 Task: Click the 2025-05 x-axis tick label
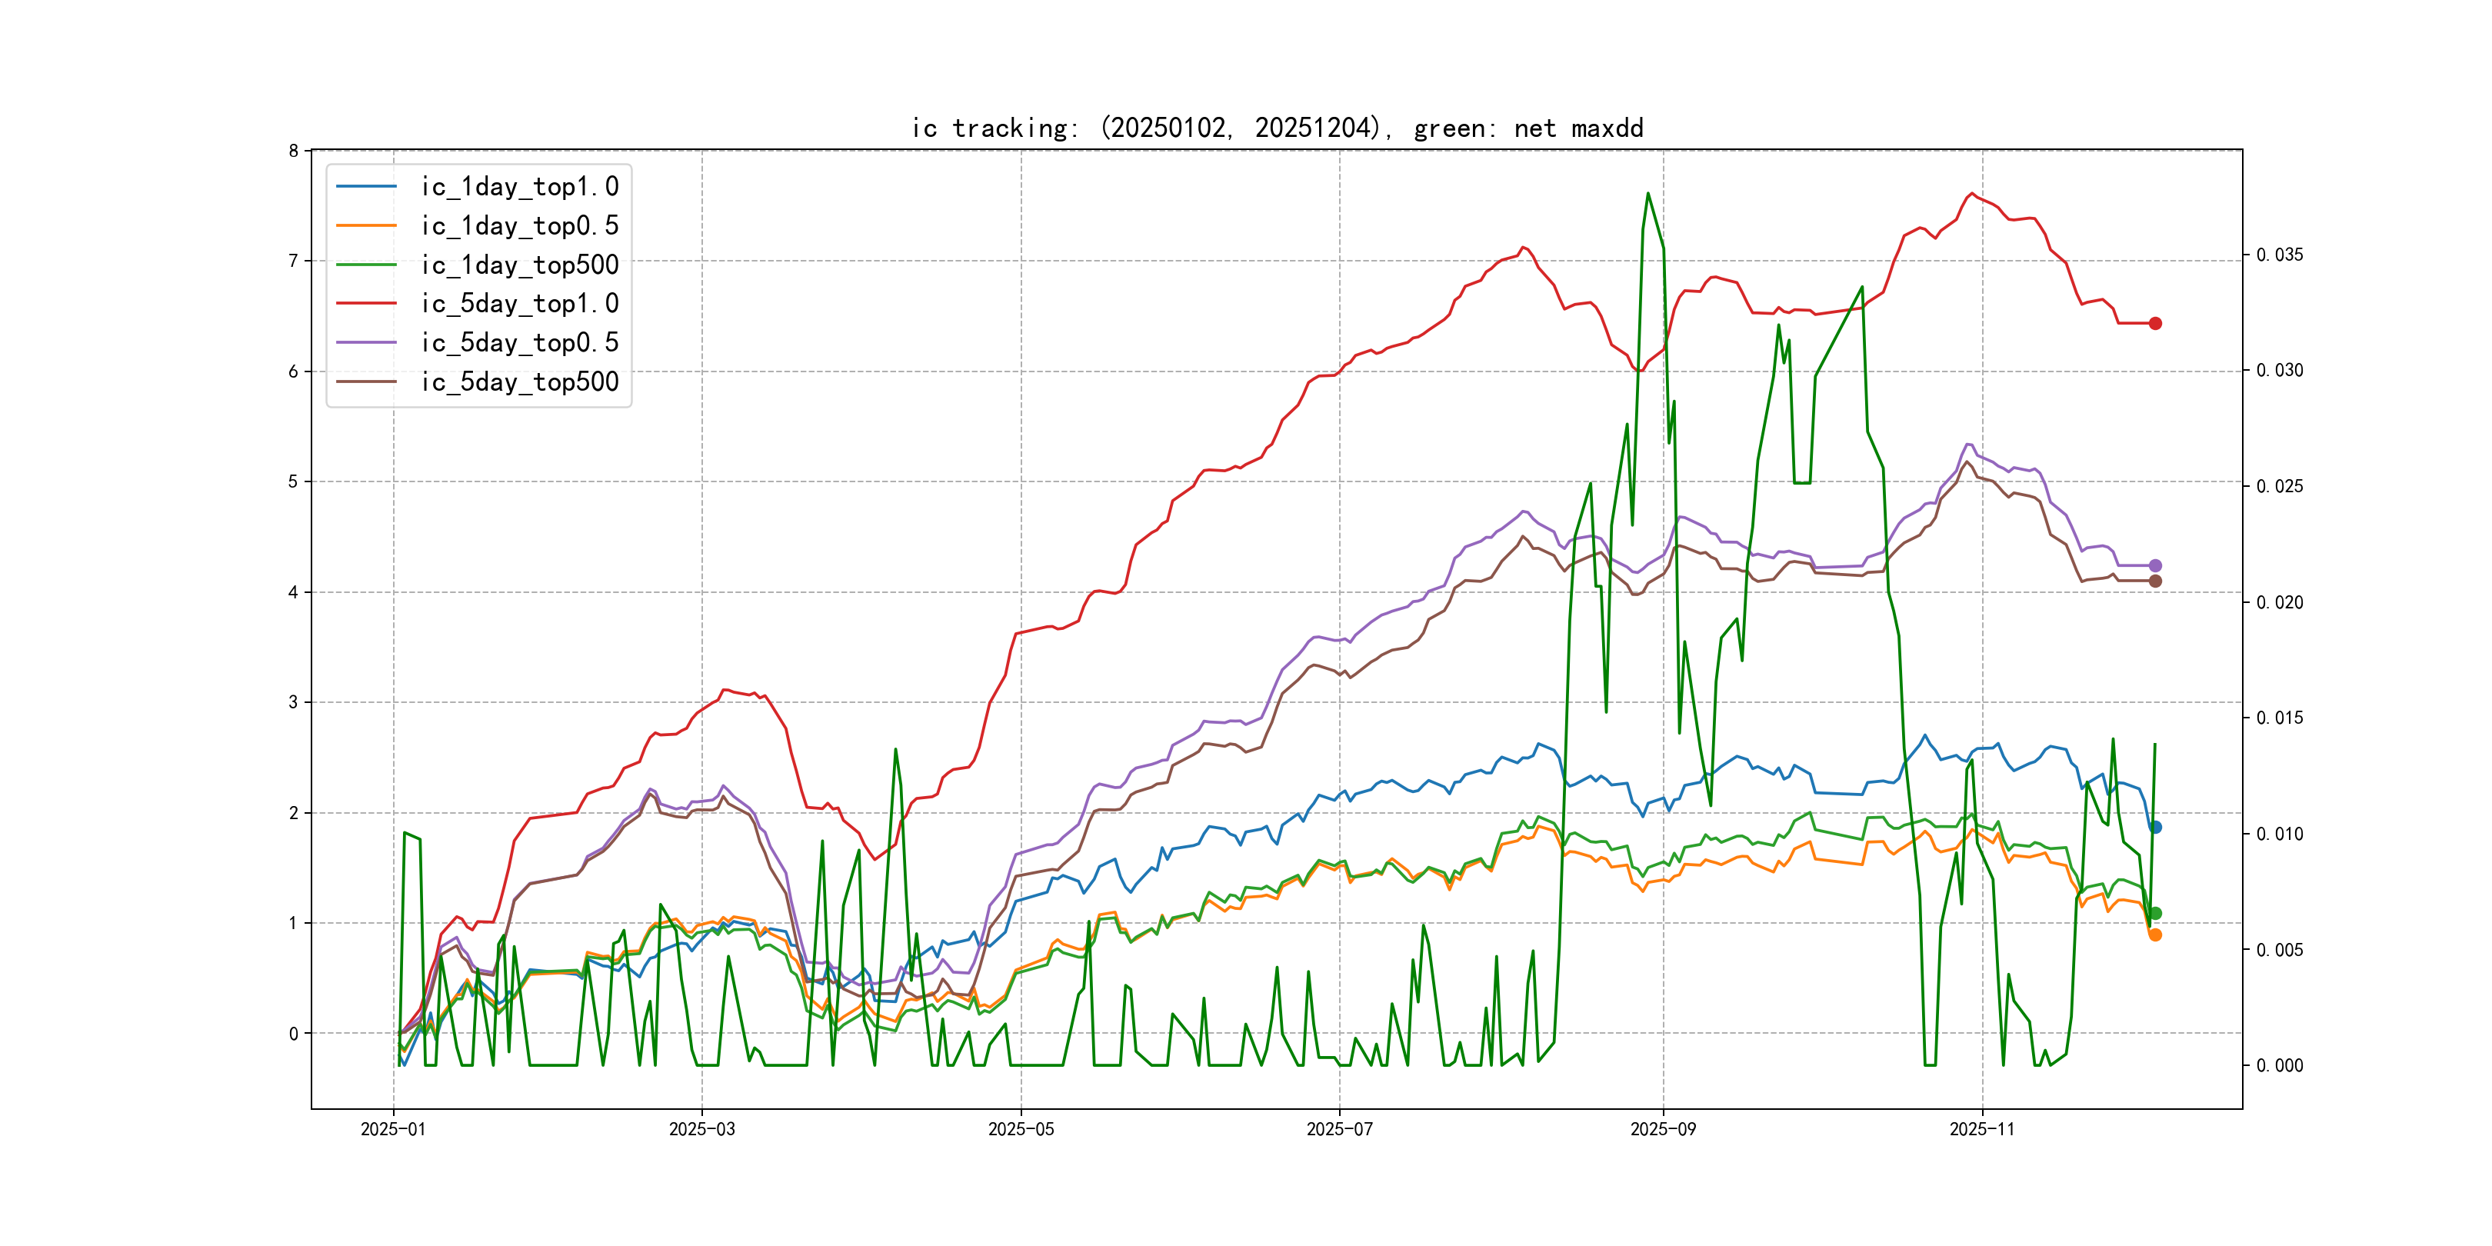coord(1021,1129)
